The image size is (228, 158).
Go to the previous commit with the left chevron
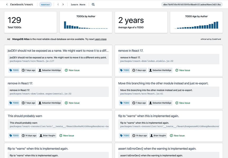(58, 4)
